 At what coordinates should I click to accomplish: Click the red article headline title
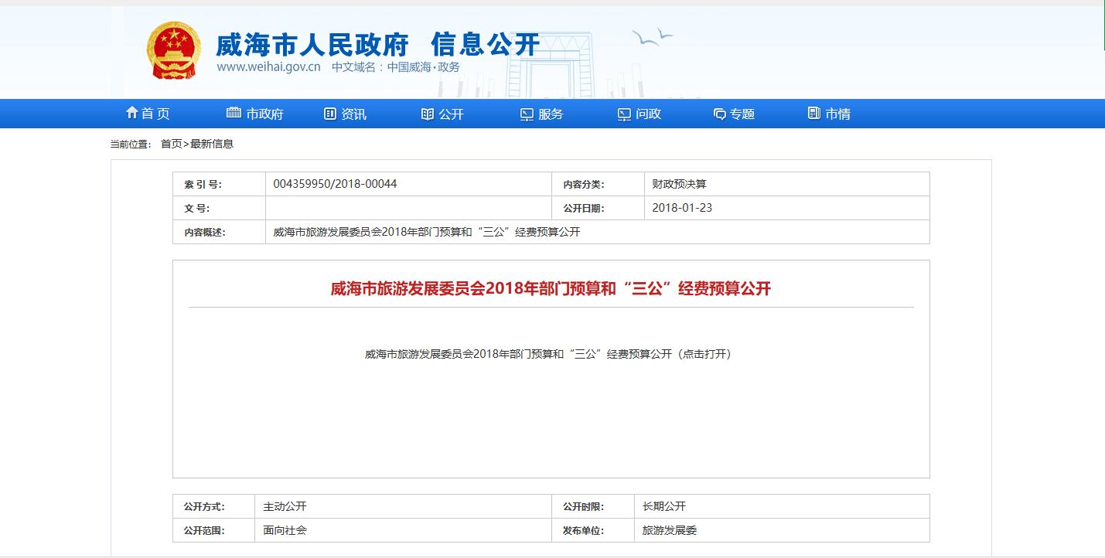(x=551, y=289)
